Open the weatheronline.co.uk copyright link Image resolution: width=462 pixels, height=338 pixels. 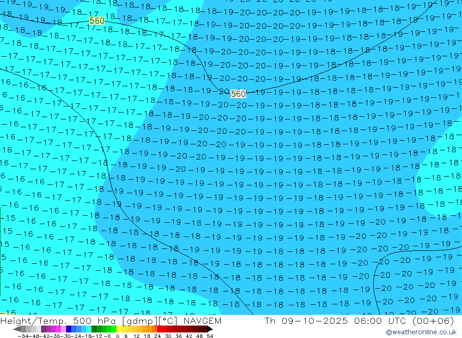[x=421, y=332]
